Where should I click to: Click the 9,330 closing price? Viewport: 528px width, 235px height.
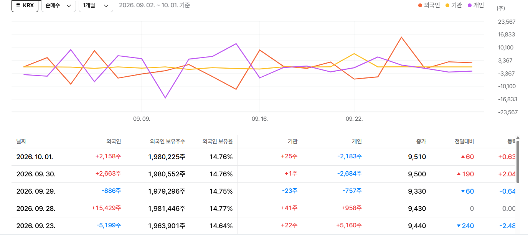(417, 191)
